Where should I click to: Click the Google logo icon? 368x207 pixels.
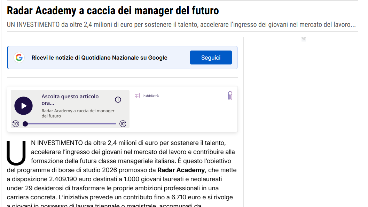[19, 58]
